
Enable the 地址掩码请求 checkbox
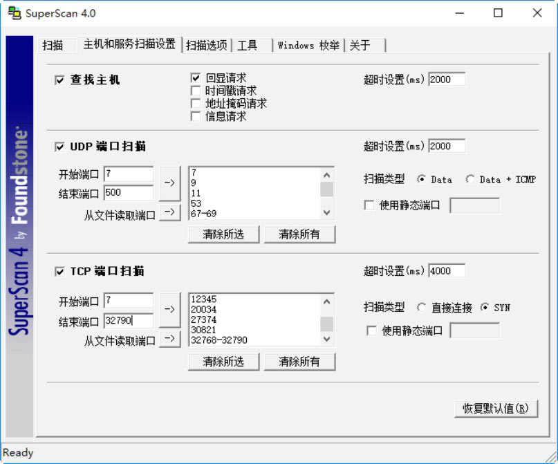tap(196, 104)
